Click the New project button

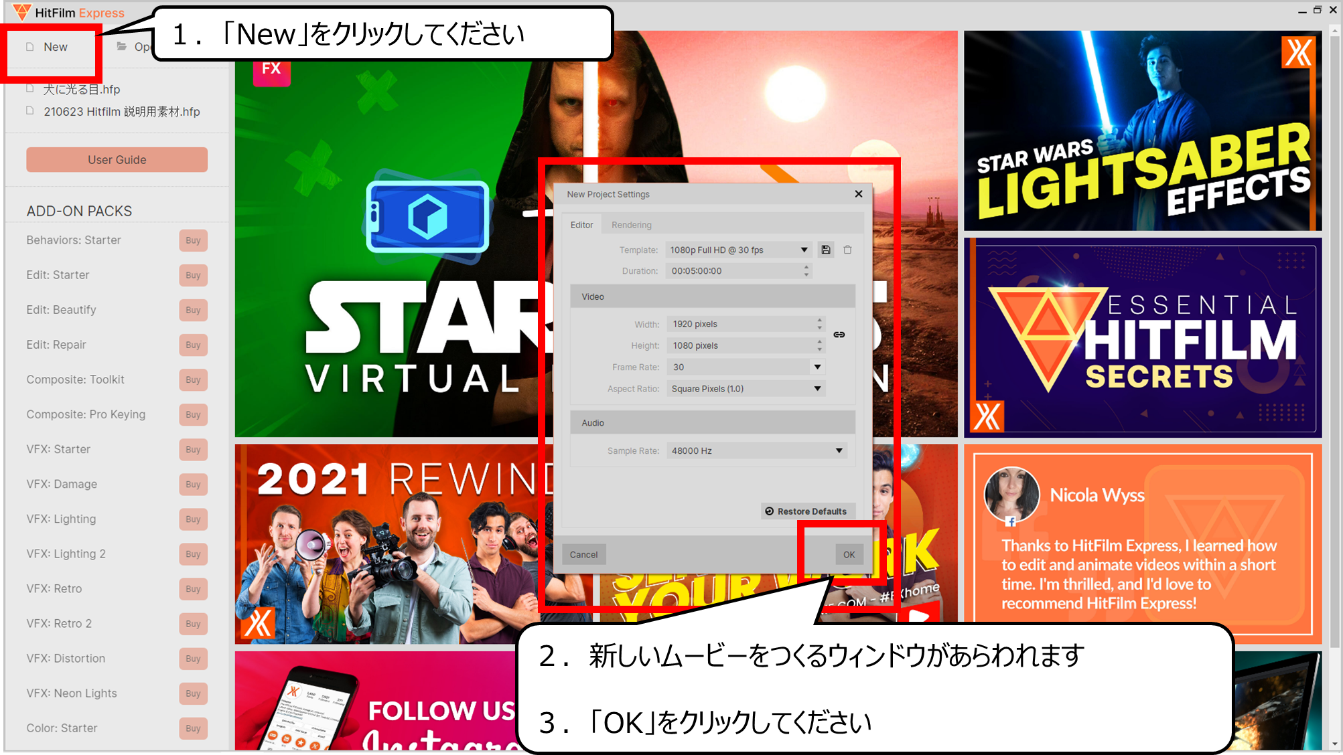tap(48, 47)
